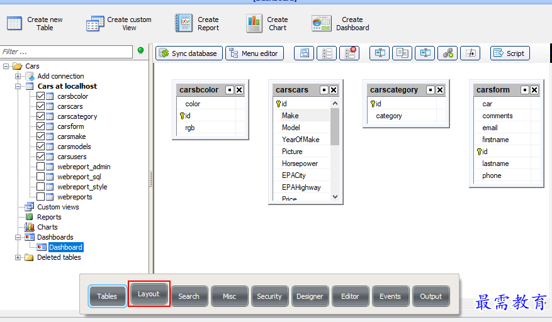Viewport: 552px width, 322px height.
Task: Click the carscars scrollbar thumb
Action: [x=335, y=126]
